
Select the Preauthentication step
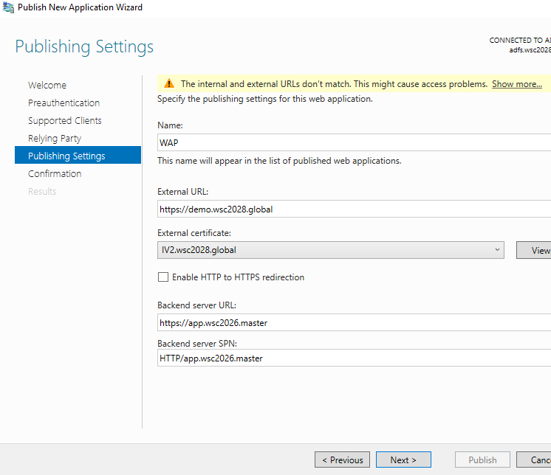64,103
